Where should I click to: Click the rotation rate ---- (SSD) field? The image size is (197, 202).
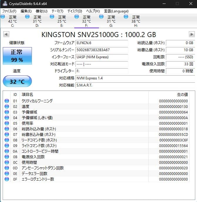180,57
